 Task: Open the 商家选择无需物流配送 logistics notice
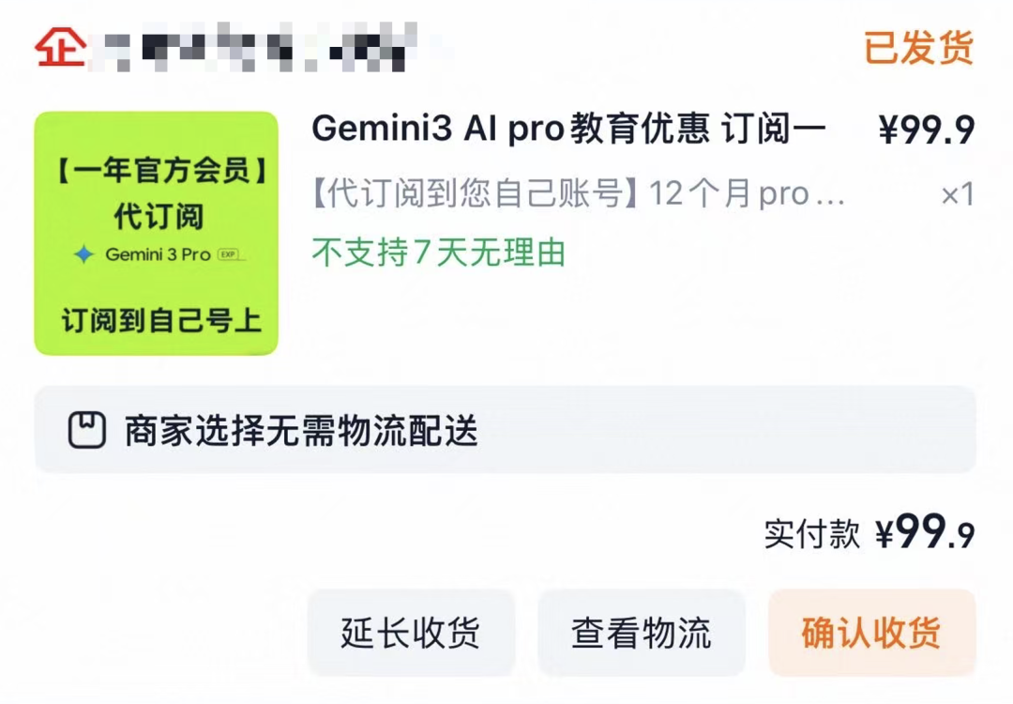pyautogui.click(x=300, y=431)
